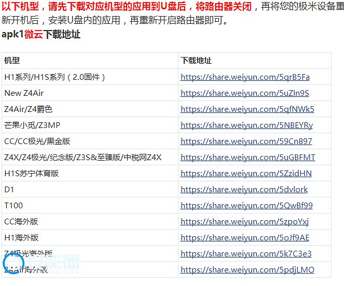The width and height of the screenshot is (344, 286).
Task: Open the H1S苏宁体育版 link 5ZzidHN
Action: (x=246, y=174)
